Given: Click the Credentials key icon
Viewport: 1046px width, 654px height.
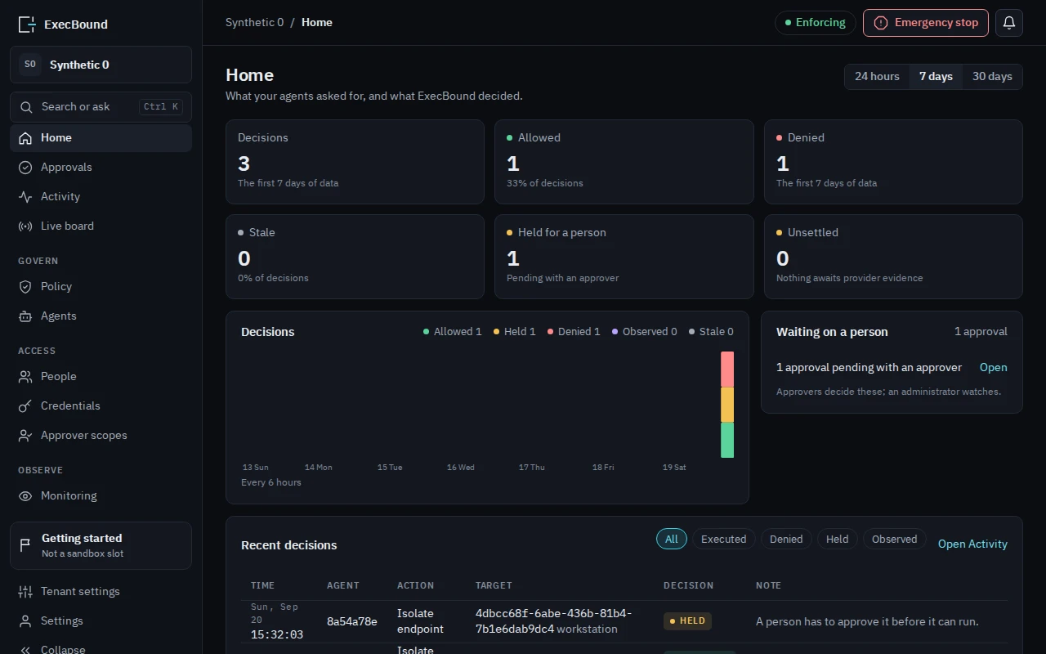Looking at the screenshot, I should coord(25,406).
